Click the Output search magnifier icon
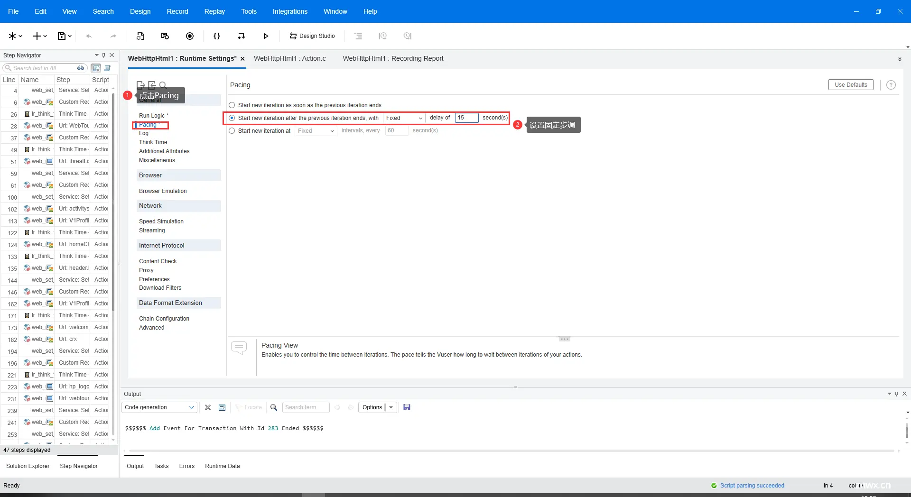 (274, 407)
